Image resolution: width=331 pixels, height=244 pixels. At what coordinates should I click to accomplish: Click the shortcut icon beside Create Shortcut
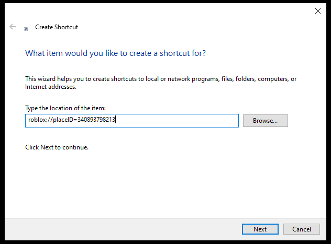[26, 29]
